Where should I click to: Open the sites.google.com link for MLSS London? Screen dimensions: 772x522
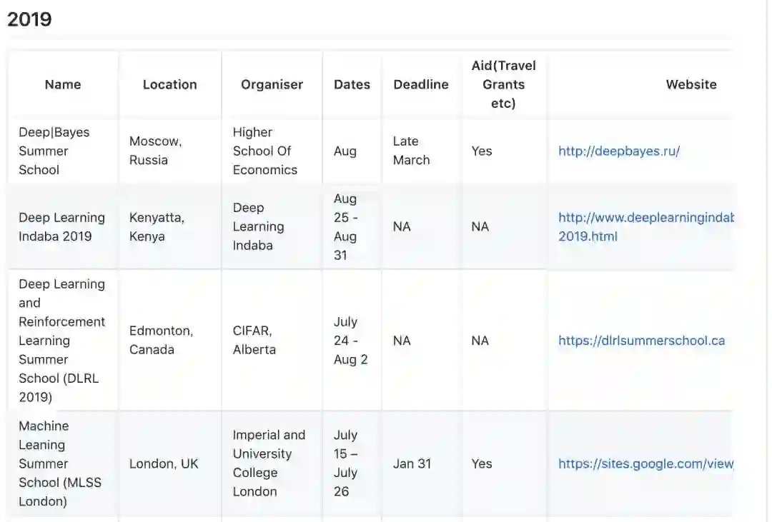click(645, 463)
